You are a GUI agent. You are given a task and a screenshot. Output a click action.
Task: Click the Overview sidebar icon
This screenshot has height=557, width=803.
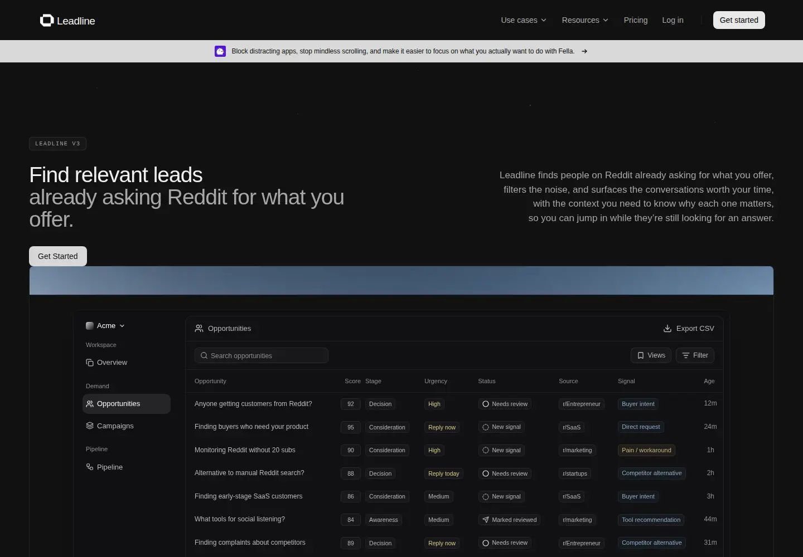[90, 363]
